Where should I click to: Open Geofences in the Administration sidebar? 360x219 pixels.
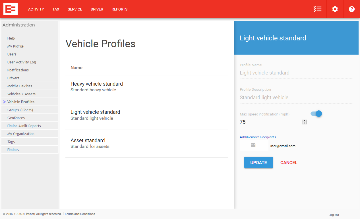[x=16, y=117]
